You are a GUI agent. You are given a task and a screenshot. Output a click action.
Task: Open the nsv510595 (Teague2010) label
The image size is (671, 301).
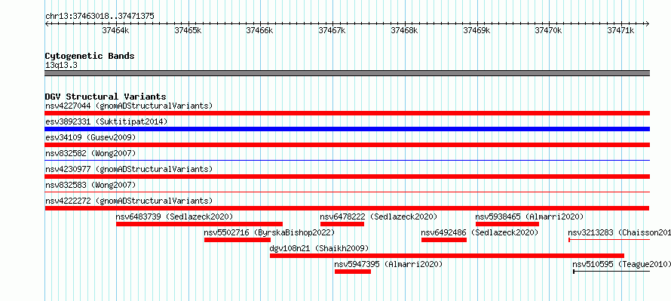[x=622, y=264]
